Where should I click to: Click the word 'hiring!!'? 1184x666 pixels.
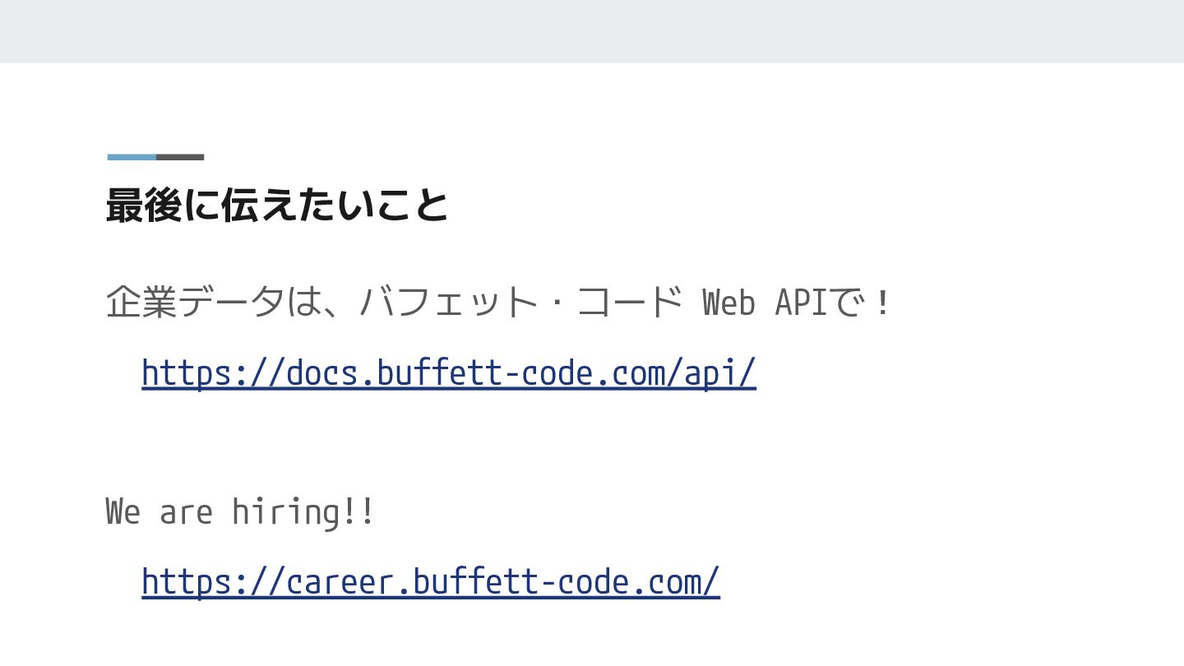click(303, 511)
